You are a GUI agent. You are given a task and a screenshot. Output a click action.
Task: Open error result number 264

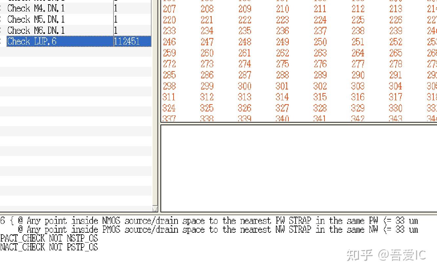(358, 53)
